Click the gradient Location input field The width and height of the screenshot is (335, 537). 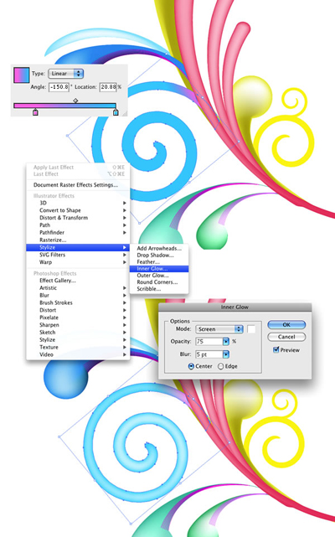coord(108,87)
